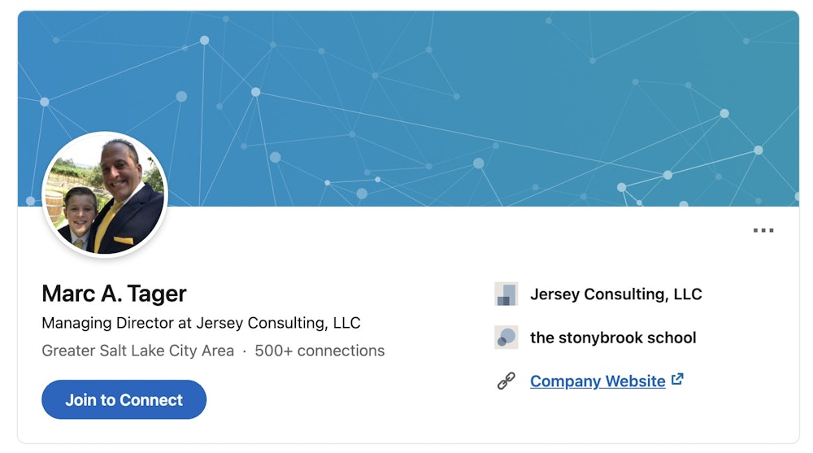813x453 pixels.
Task: Click the Managing Director headline text
Action: pyautogui.click(x=201, y=323)
